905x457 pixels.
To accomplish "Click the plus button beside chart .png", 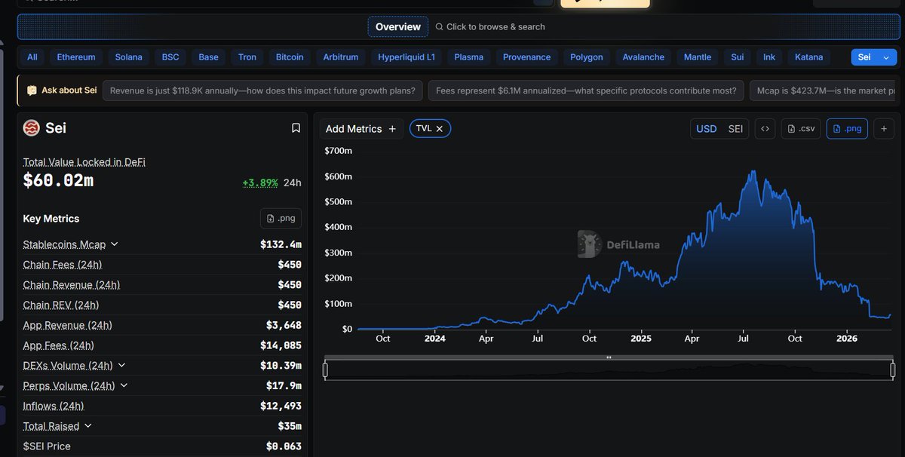I will click(884, 129).
